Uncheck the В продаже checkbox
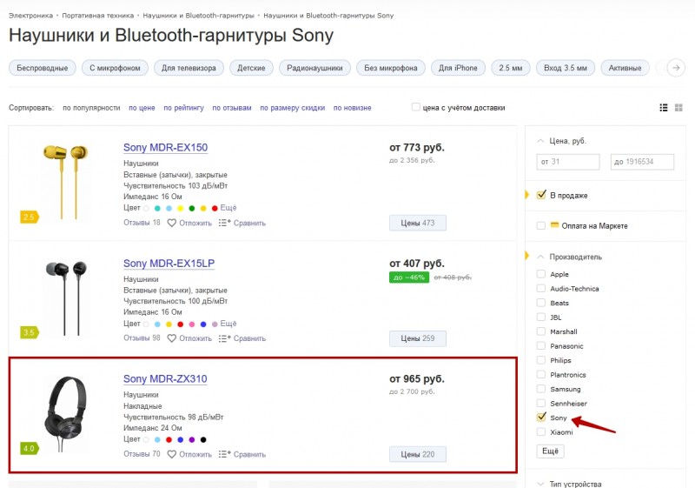The height and width of the screenshot is (488, 695). tap(541, 195)
